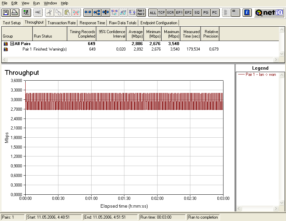
Task: Click the Average (Mbps) column header
Action: pos(135,34)
